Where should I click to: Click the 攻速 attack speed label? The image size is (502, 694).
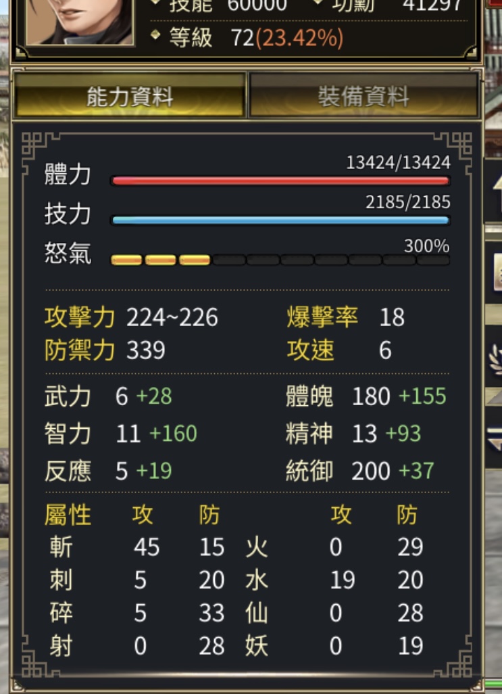[x=310, y=350]
